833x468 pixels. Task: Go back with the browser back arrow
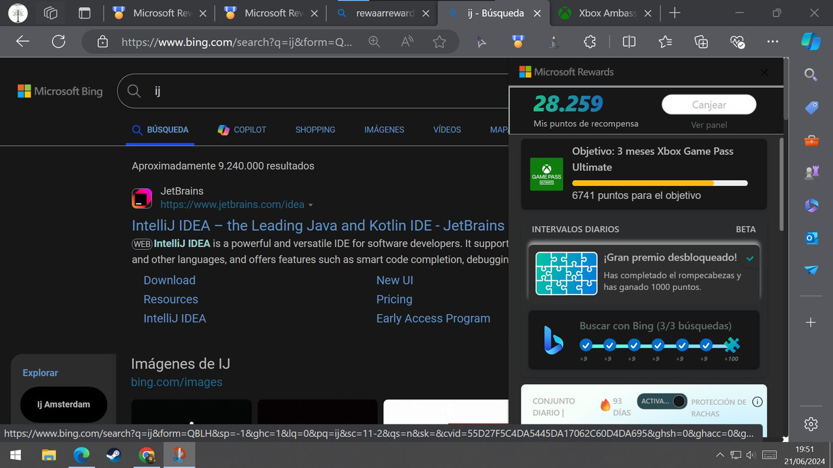[x=23, y=42]
